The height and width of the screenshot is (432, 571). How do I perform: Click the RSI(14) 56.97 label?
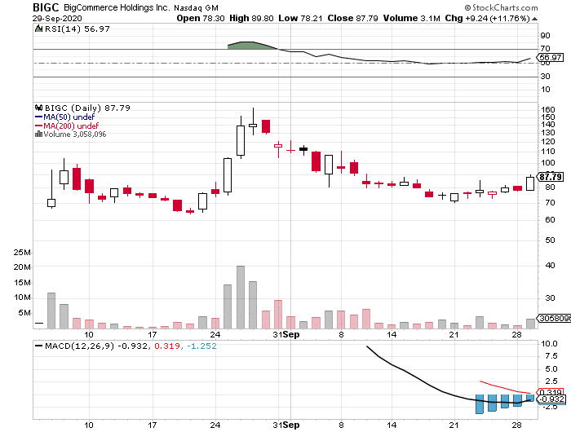[x=77, y=29]
